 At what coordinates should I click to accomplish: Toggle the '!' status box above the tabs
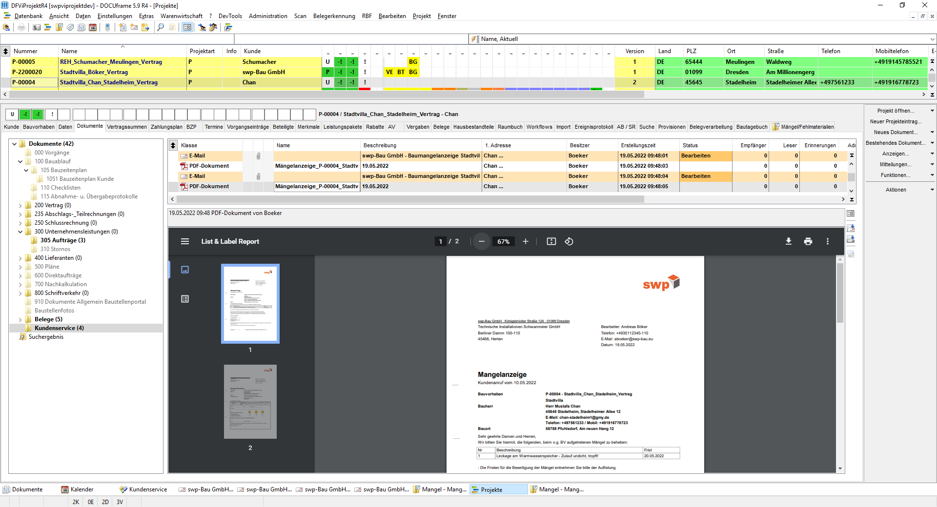coord(52,115)
